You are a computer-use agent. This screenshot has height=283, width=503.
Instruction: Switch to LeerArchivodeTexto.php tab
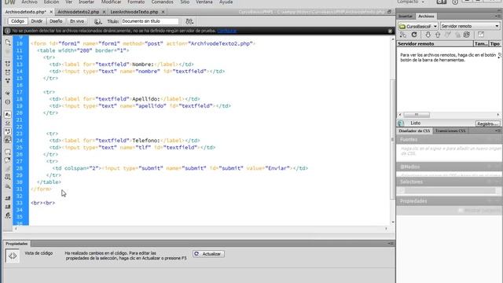coord(134,12)
